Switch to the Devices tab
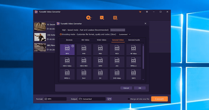The width and height of the screenshot is (209, 110). point(69,40)
